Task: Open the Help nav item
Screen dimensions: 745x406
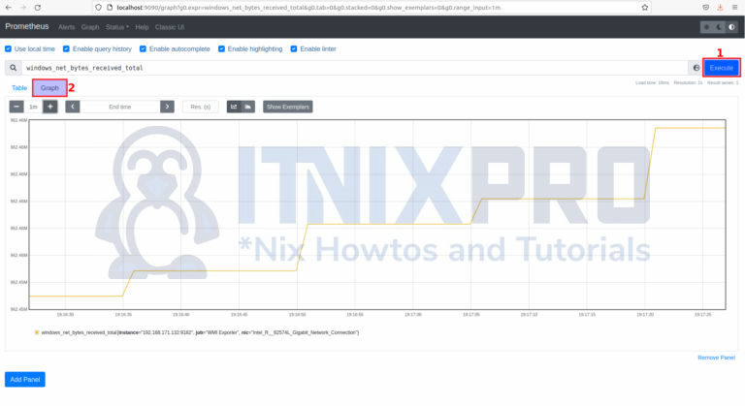Action: coord(142,27)
